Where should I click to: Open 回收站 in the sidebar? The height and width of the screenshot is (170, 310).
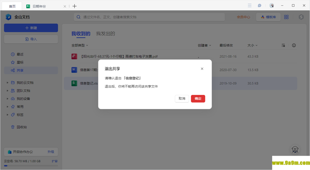[22, 127]
